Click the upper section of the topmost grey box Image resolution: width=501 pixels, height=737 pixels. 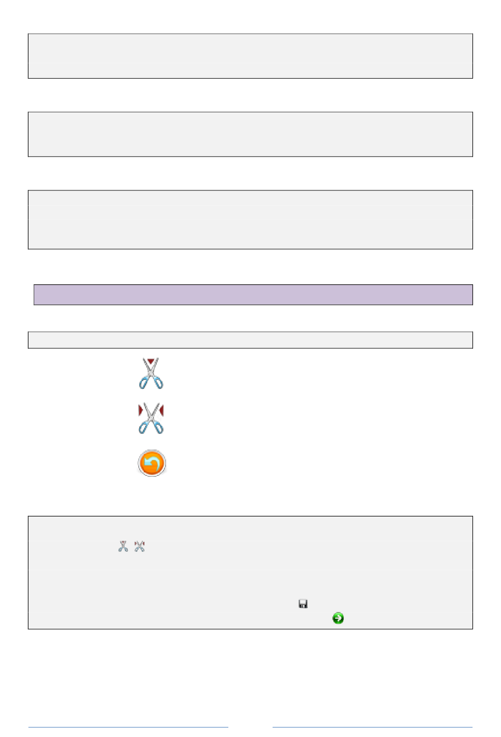tap(250, 48)
